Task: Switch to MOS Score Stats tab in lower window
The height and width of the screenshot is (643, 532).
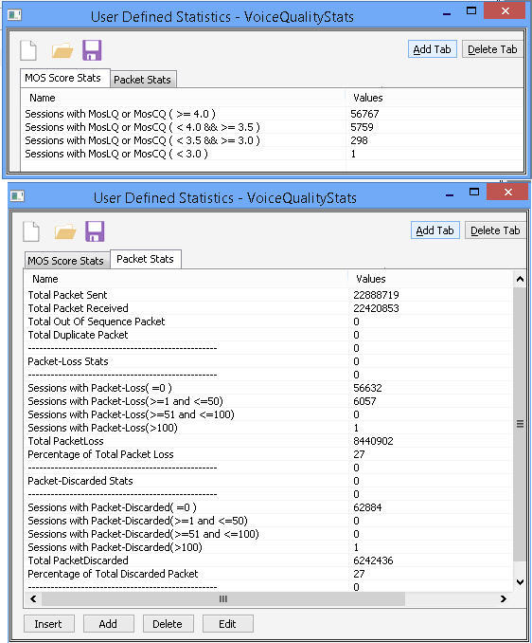Action: 66,261
